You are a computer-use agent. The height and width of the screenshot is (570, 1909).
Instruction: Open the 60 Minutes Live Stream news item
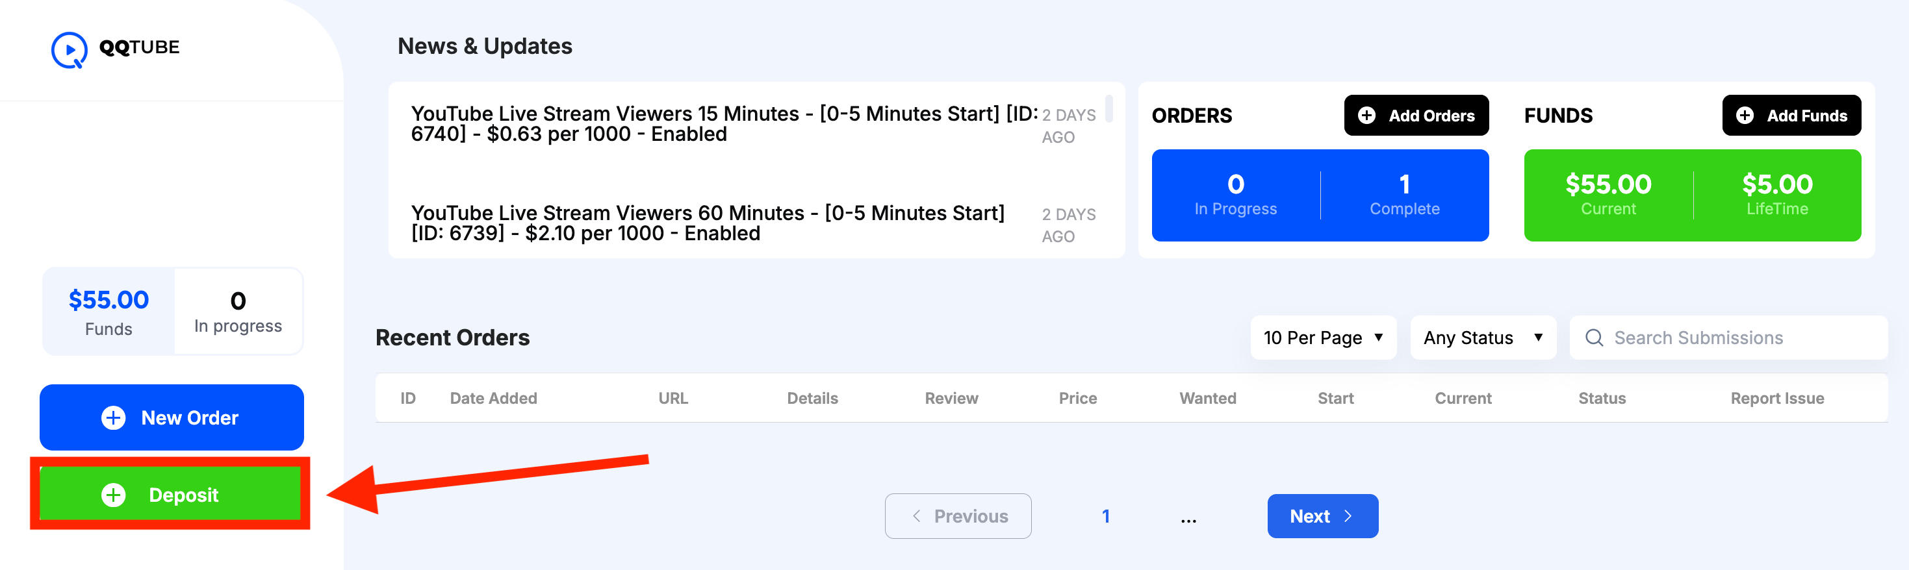(708, 223)
